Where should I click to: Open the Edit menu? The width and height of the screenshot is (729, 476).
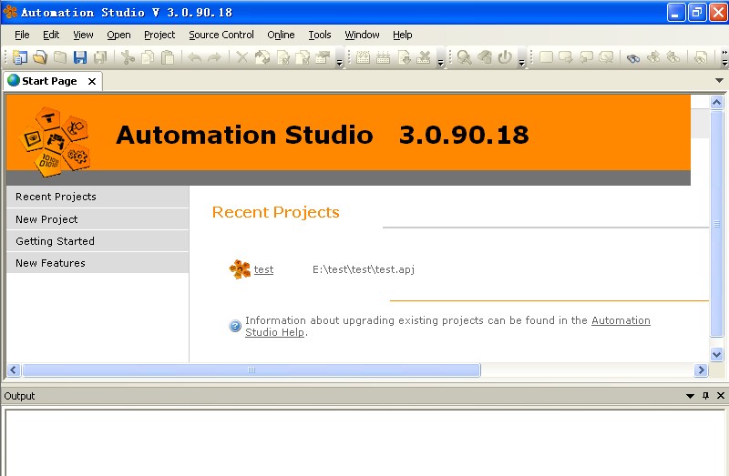click(x=51, y=35)
